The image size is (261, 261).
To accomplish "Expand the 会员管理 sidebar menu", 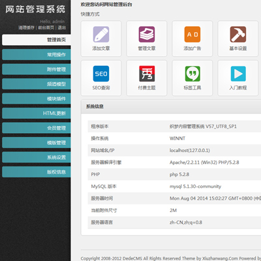I will coord(37,128).
